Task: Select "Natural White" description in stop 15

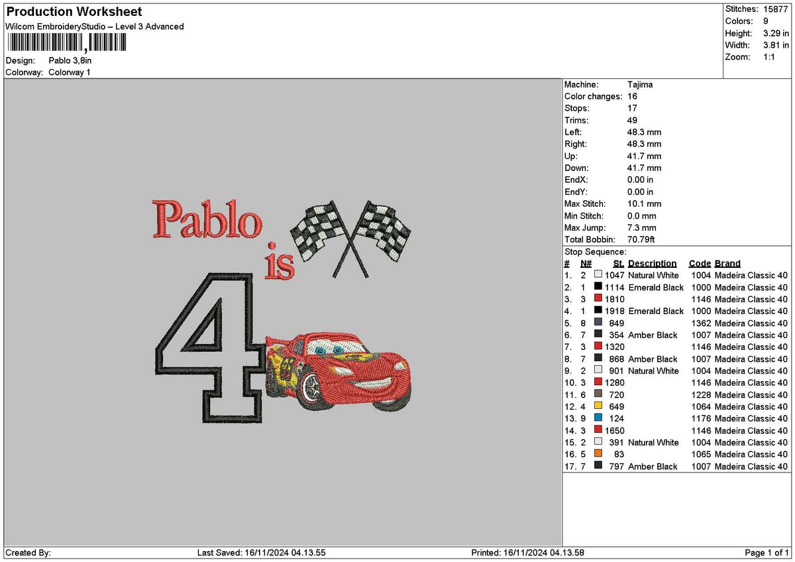Action: (x=653, y=443)
